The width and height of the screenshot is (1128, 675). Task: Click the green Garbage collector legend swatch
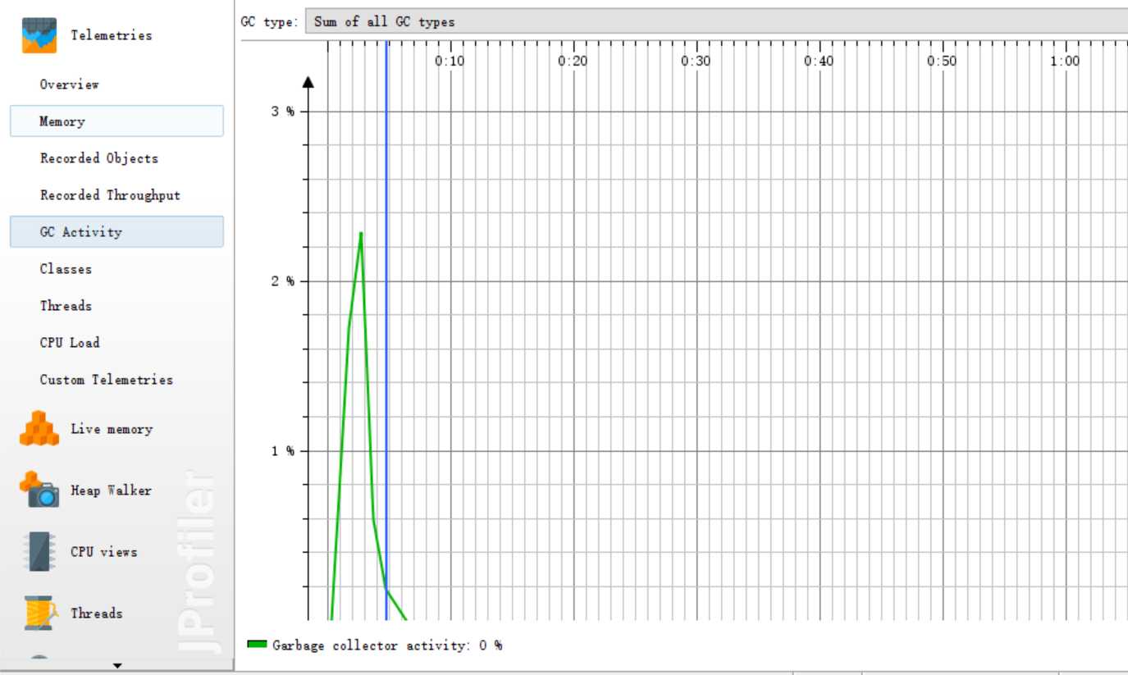pyautogui.click(x=258, y=645)
